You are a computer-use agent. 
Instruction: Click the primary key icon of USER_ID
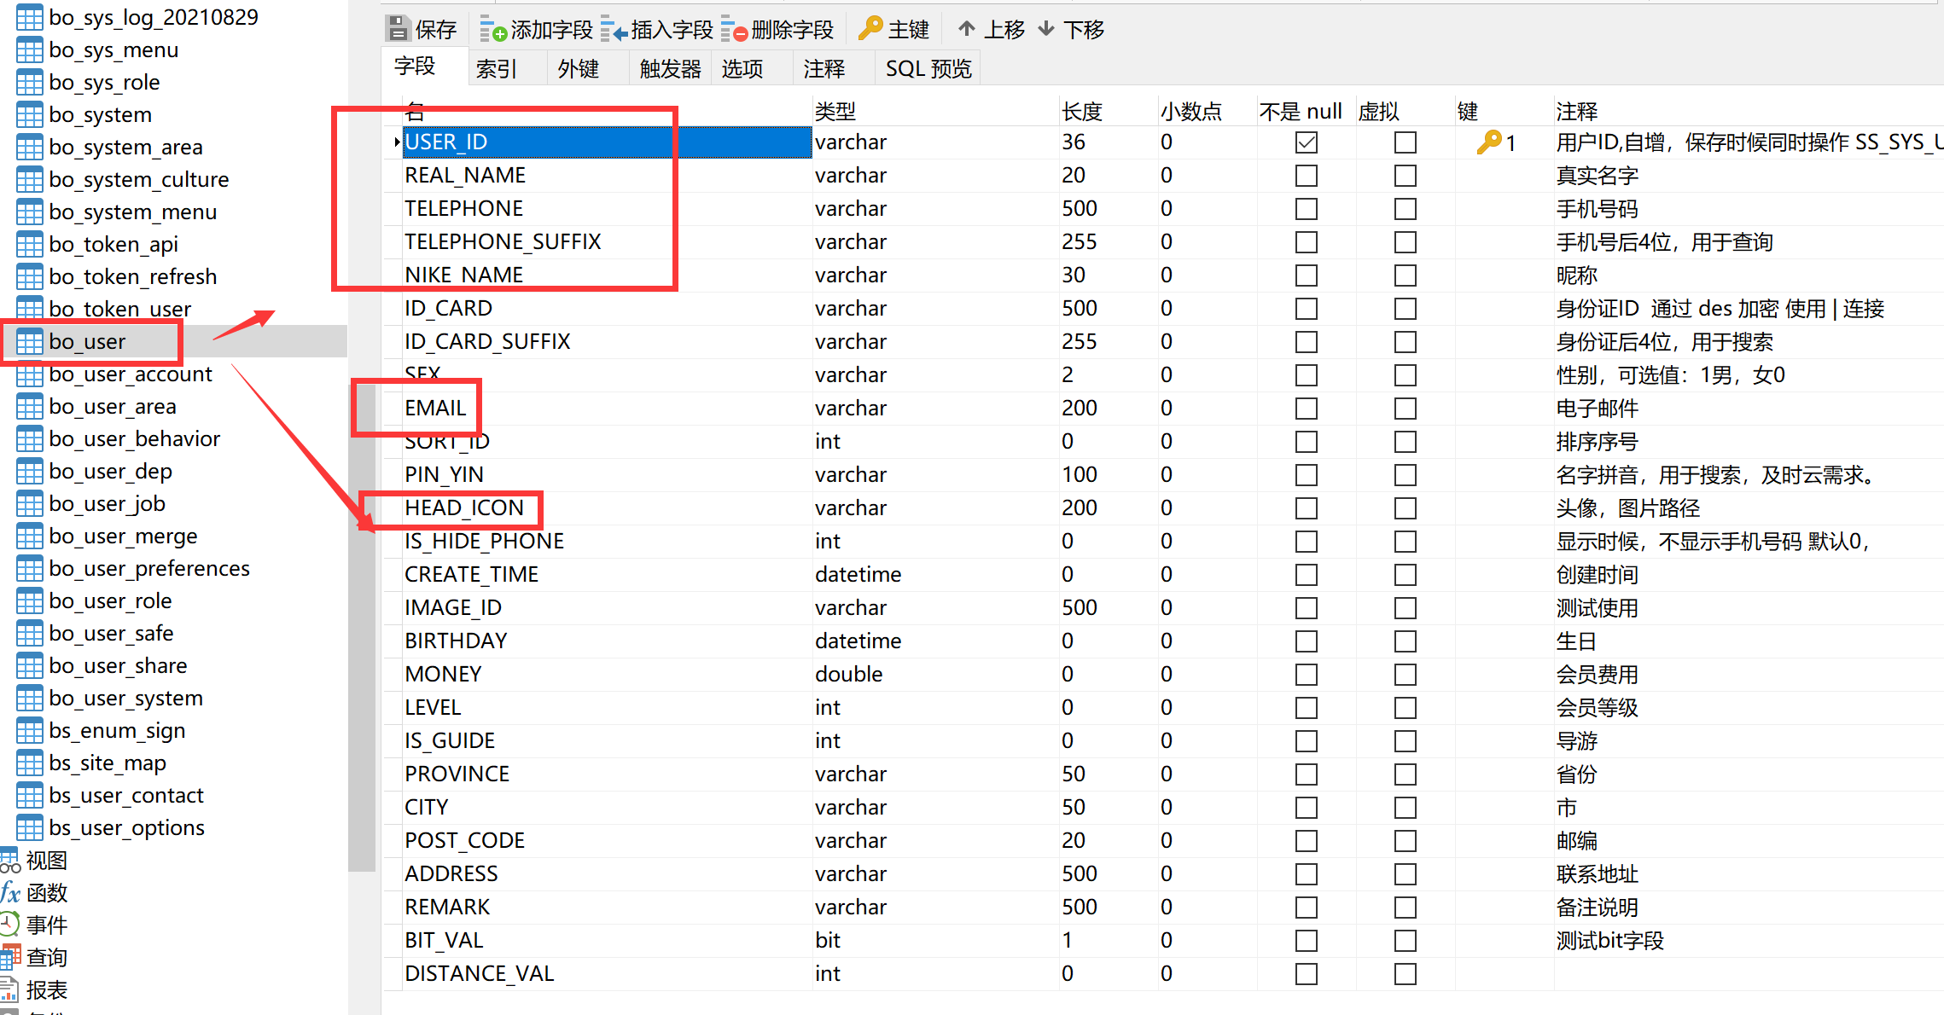(1489, 142)
